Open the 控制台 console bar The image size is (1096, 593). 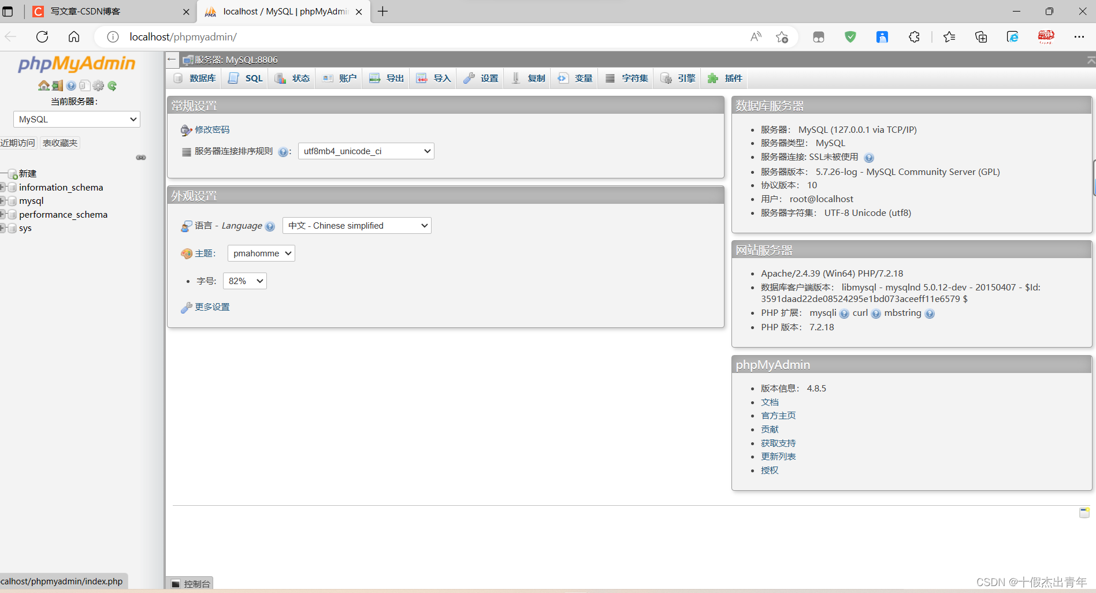[x=190, y=584]
